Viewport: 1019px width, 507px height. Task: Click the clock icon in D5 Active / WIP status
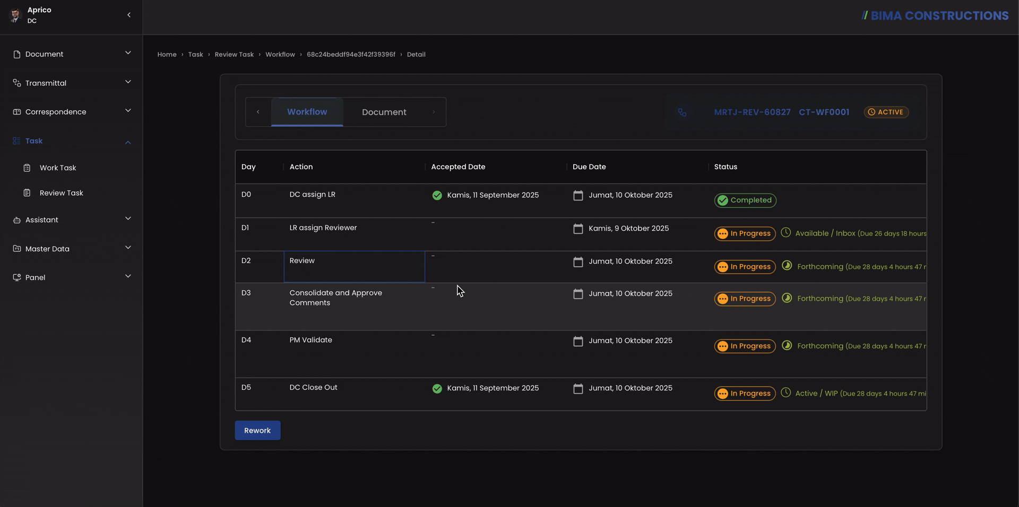pyautogui.click(x=785, y=392)
